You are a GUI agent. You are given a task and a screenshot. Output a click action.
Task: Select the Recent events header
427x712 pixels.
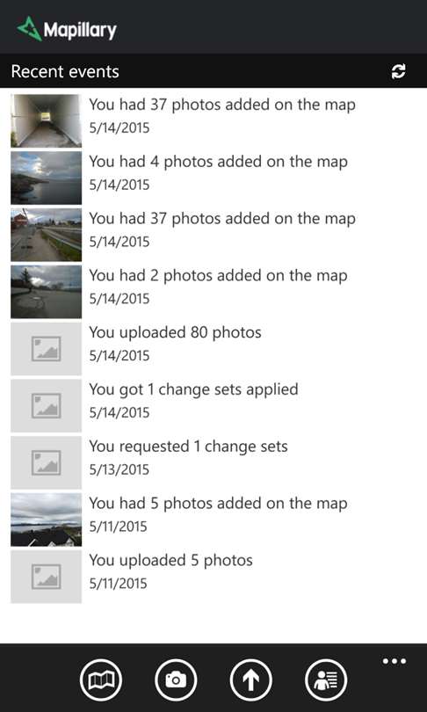[x=65, y=72]
